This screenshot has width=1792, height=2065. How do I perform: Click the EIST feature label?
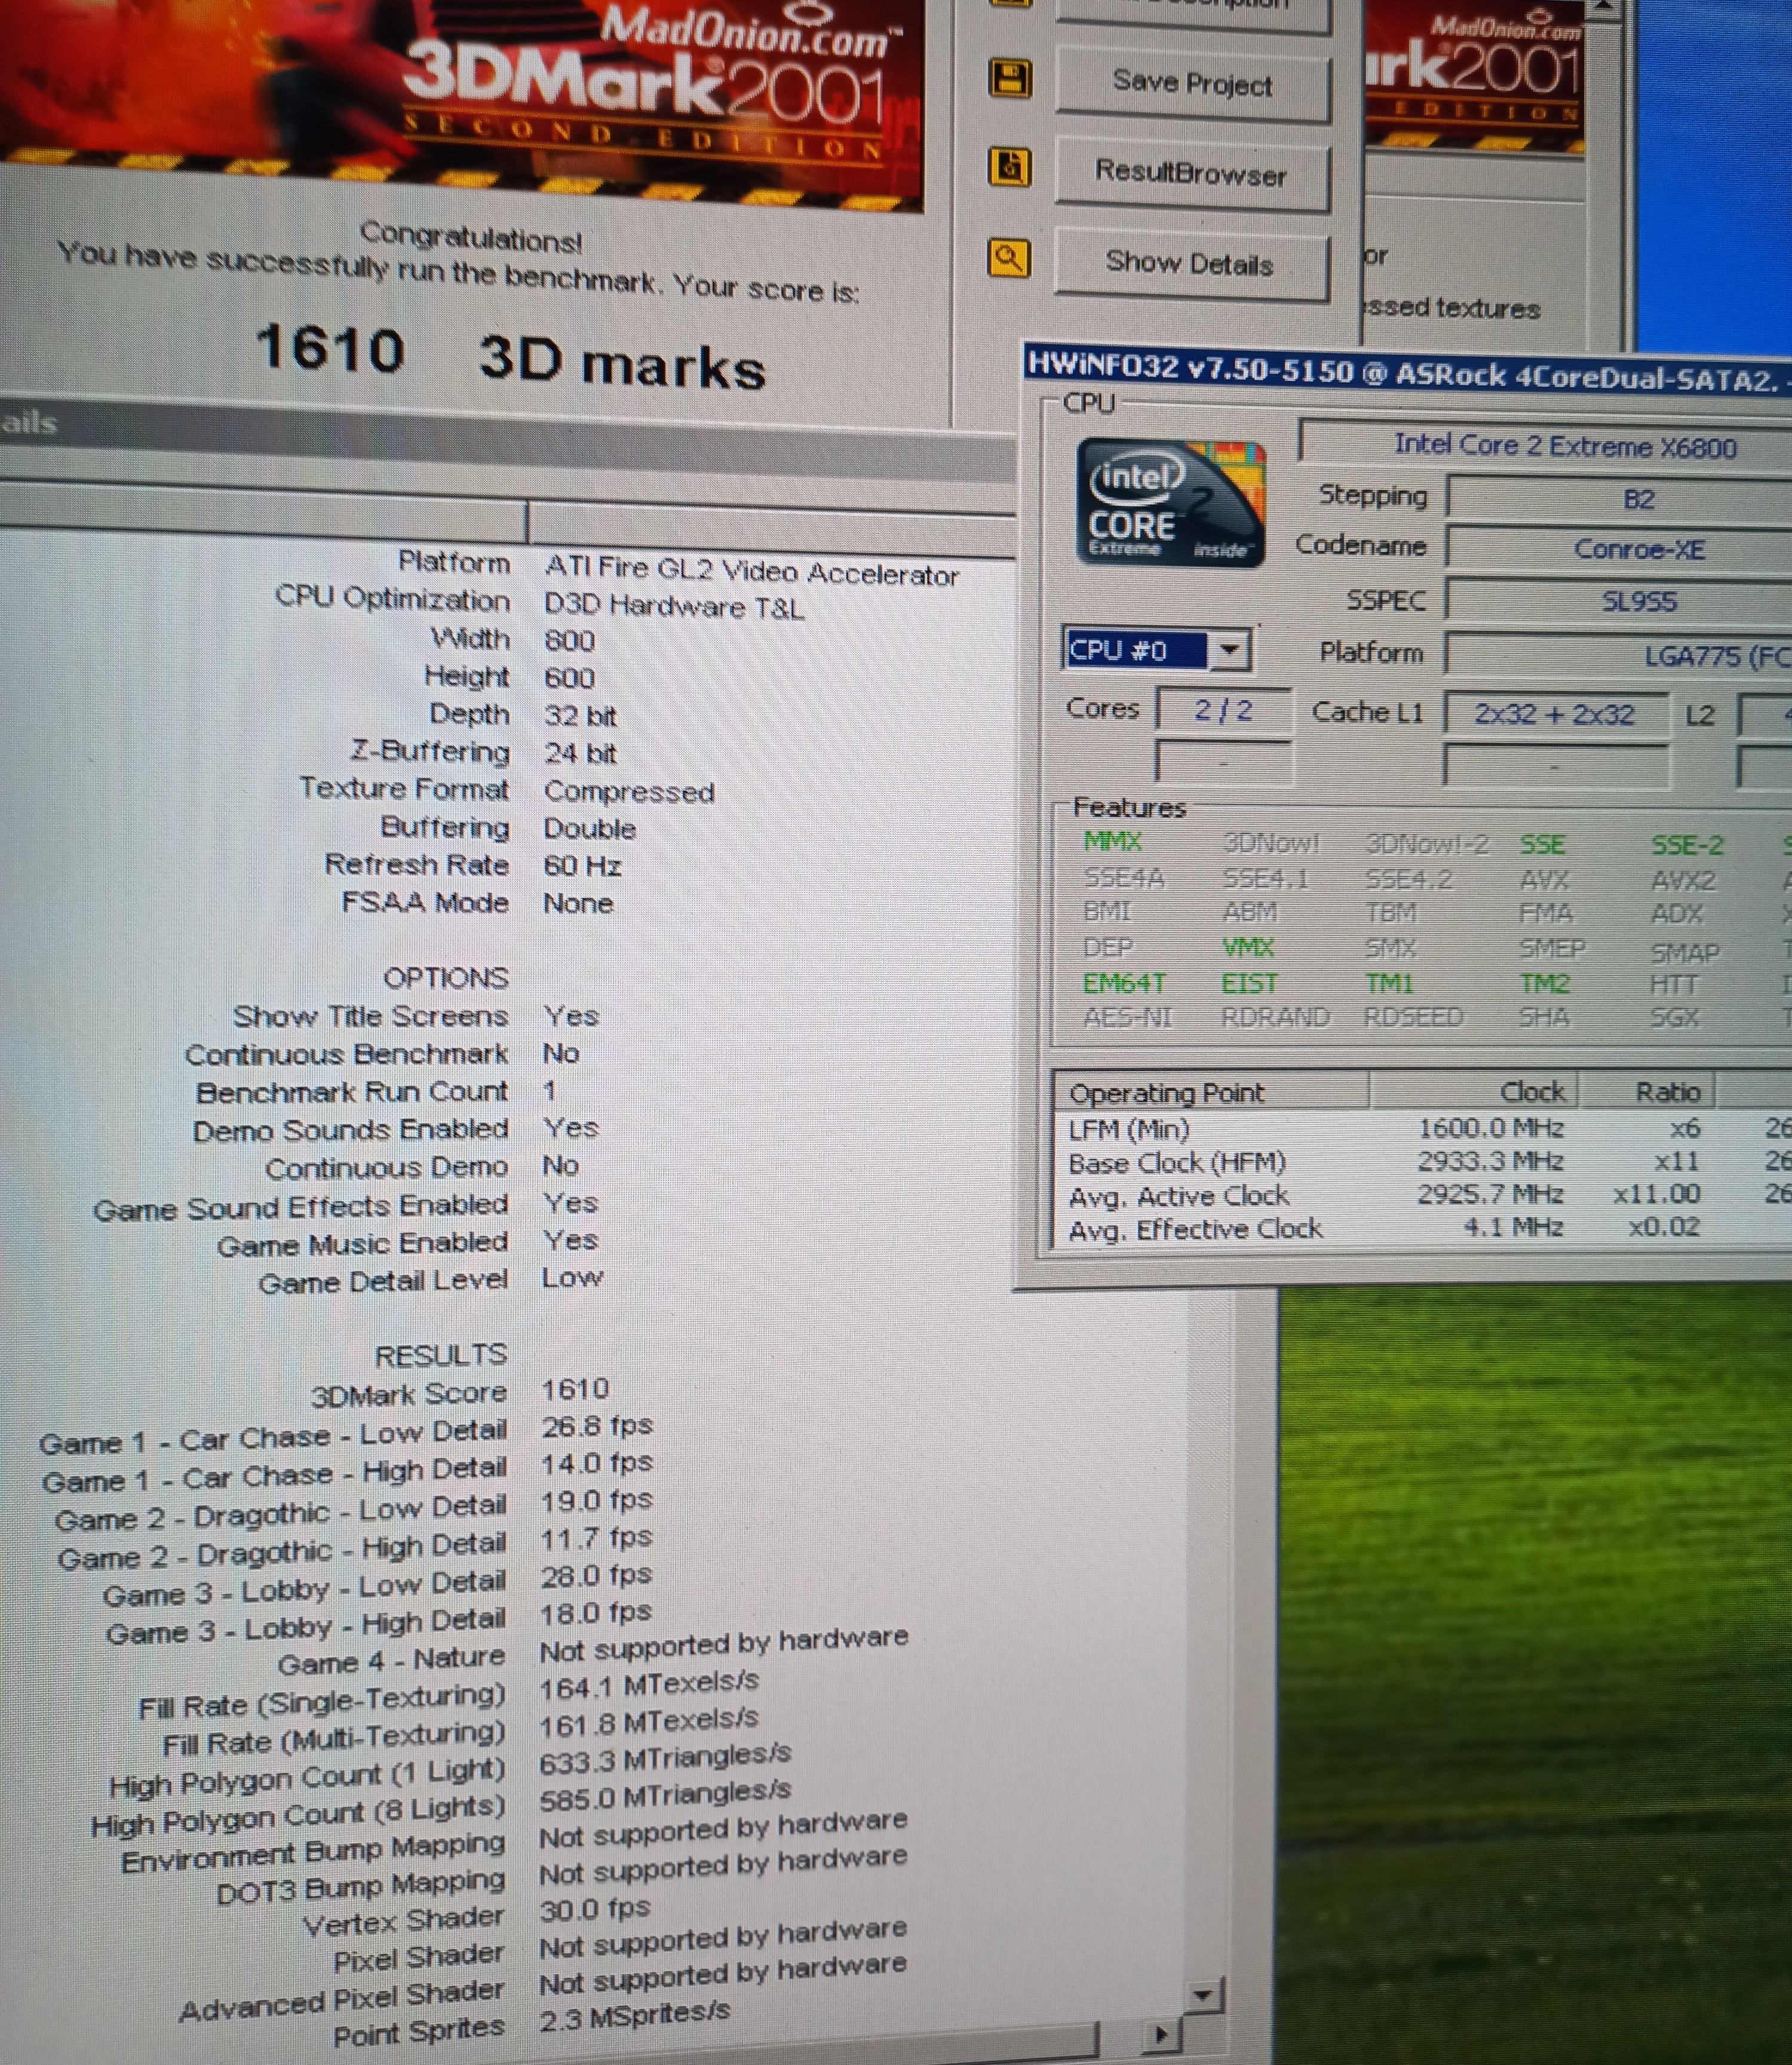(x=1249, y=983)
